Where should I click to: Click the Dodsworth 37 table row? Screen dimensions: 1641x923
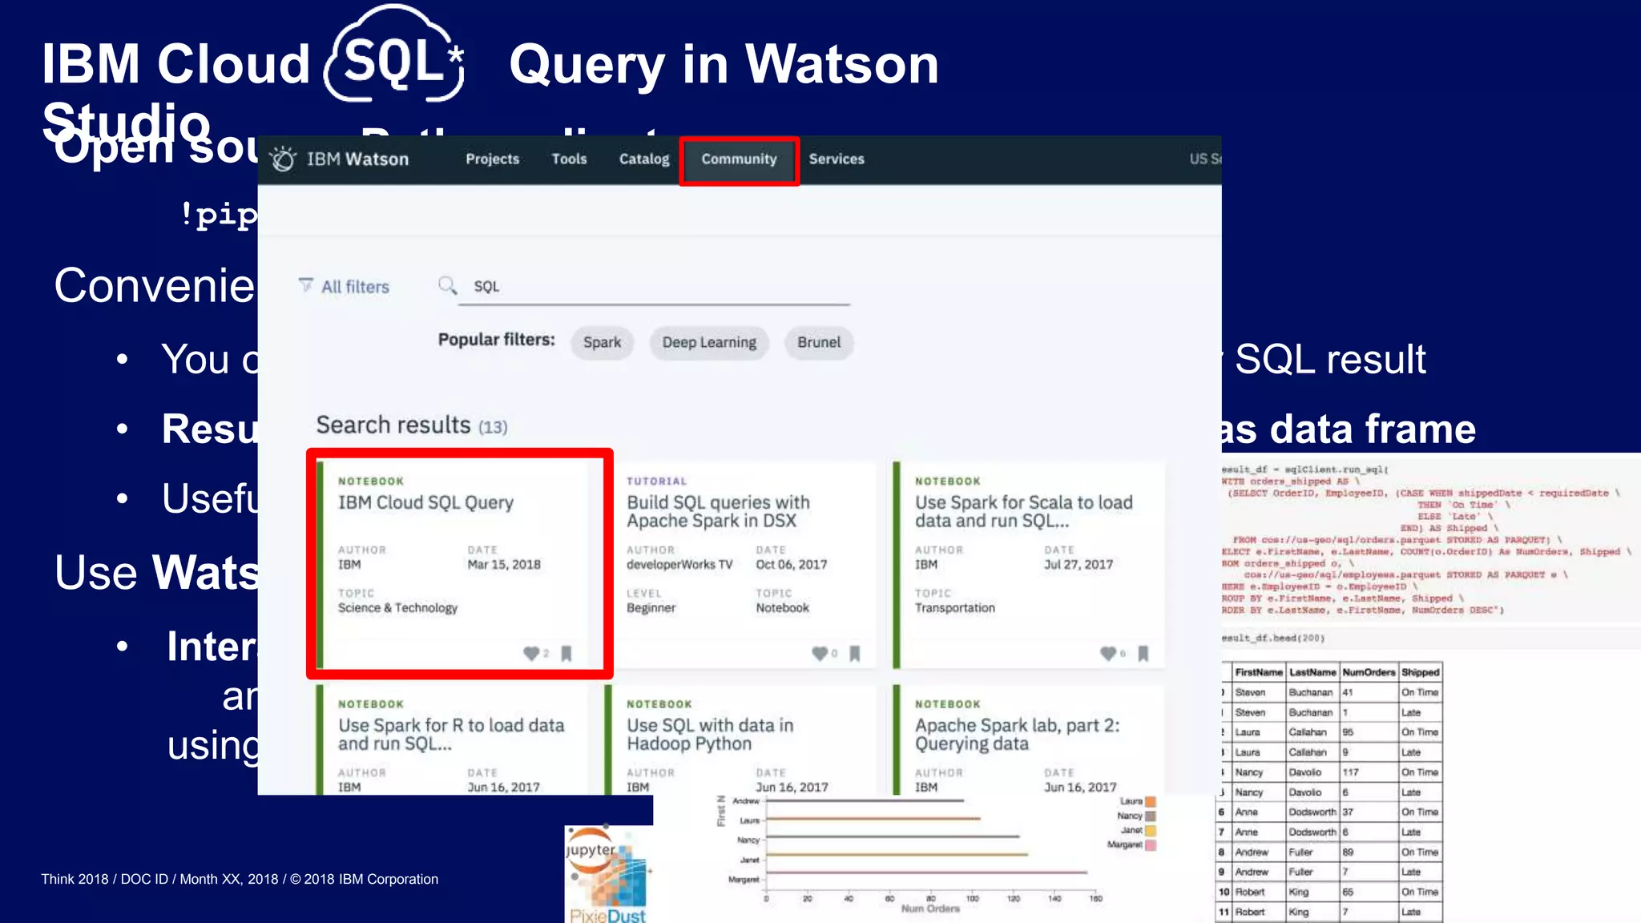[1330, 812]
